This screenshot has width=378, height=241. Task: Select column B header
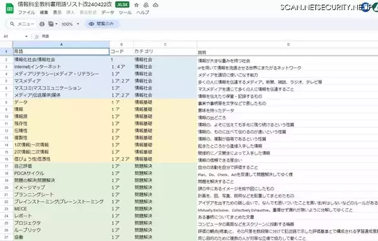[x=122, y=44]
